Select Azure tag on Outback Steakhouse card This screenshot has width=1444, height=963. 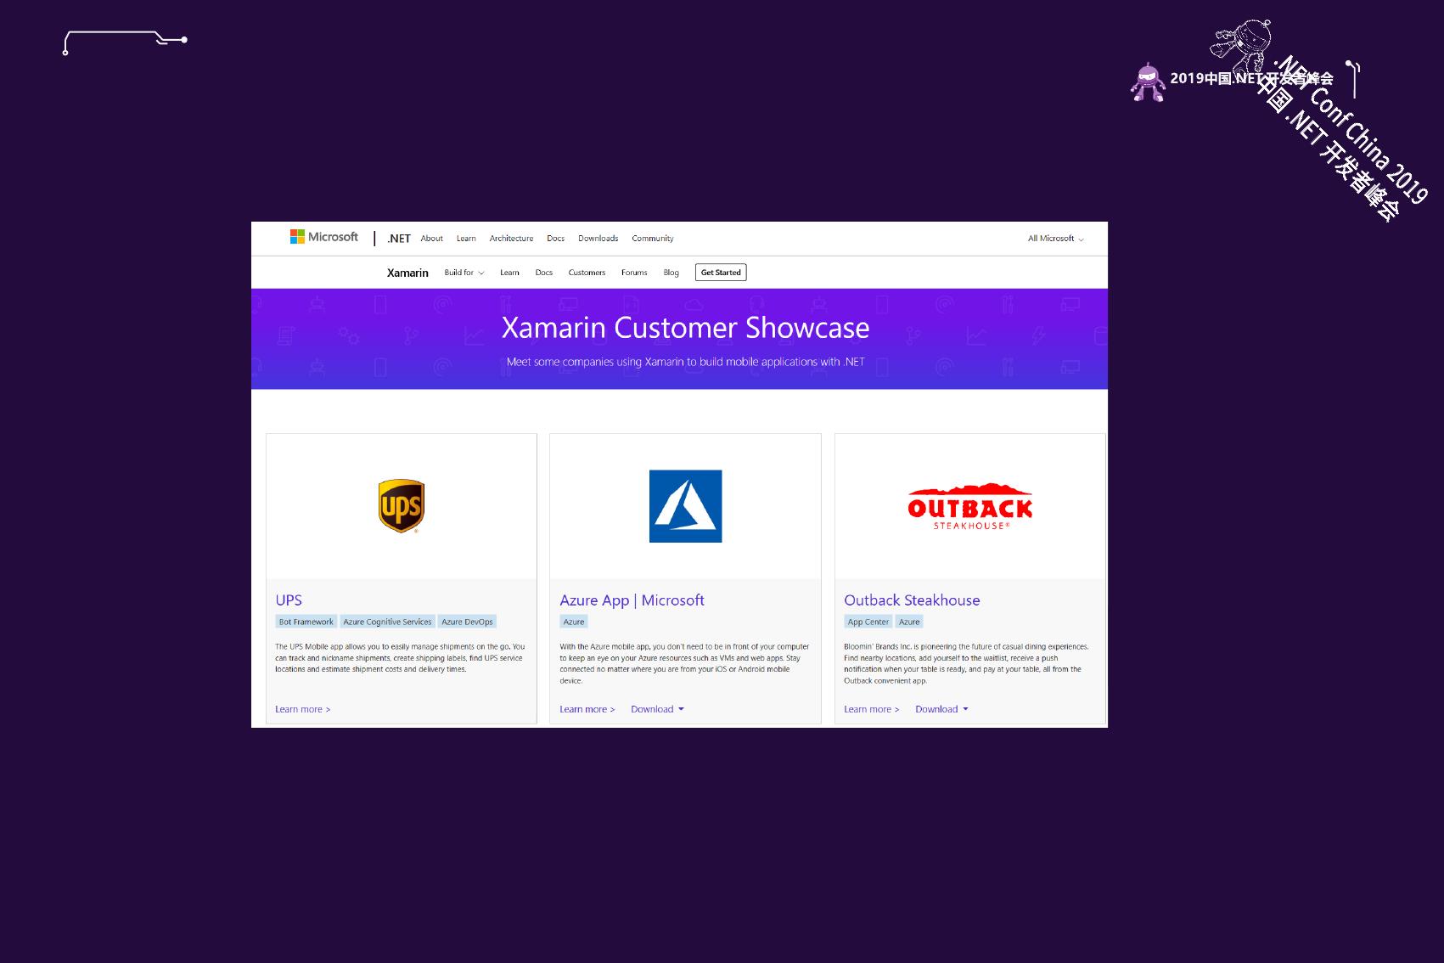[x=909, y=622]
